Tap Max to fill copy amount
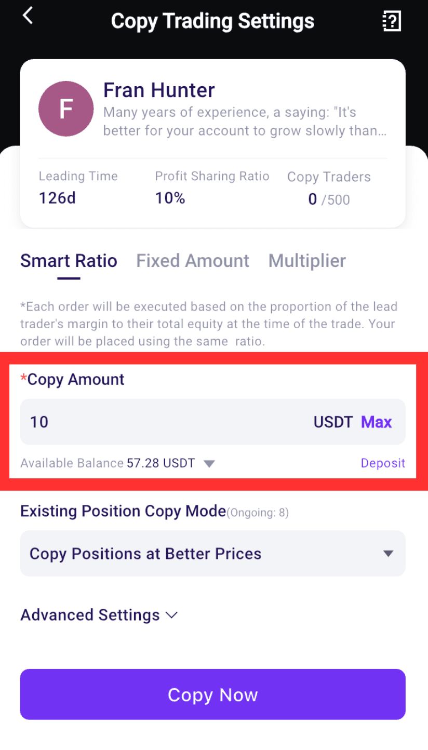The width and height of the screenshot is (428, 750). [377, 422]
